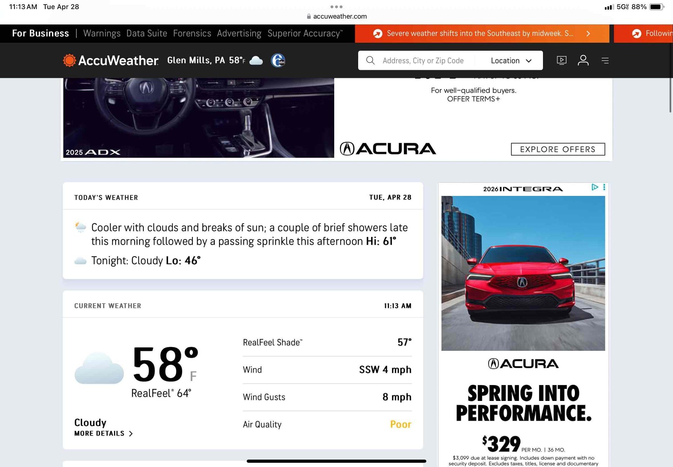The image size is (673, 467).
Task: Click the AdChoices triangle icon on Integra ad
Action: (595, 187)
